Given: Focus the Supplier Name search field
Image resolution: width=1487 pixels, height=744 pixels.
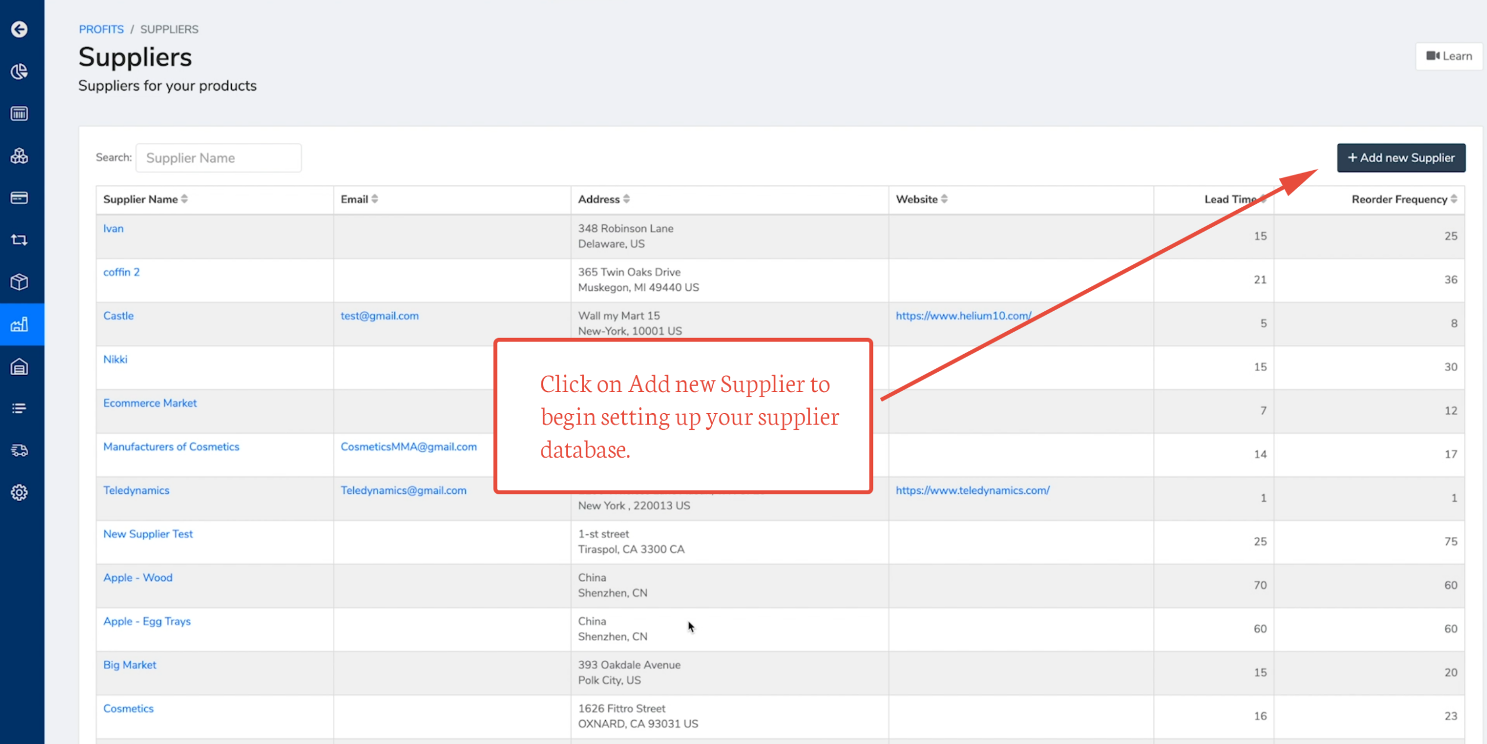Looking at the screenshot, I should click(218, 158).
